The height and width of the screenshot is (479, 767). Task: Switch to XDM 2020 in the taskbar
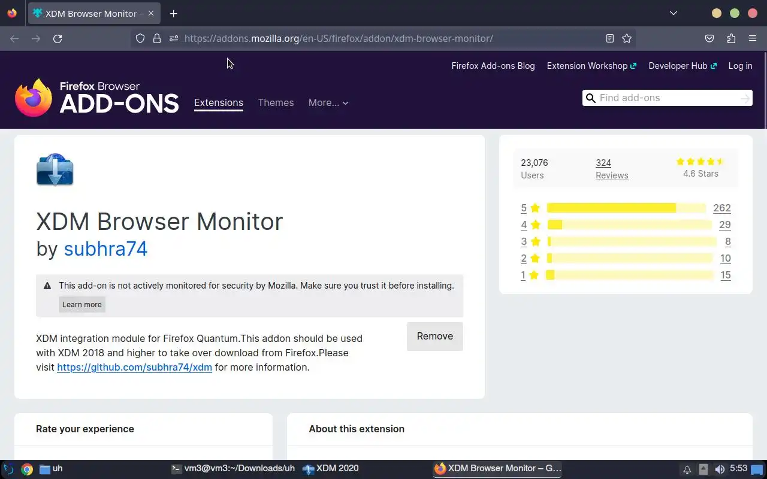click(x=330, y=469)
